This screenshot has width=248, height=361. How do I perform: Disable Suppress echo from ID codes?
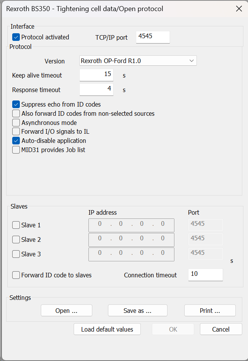(16, 104)
